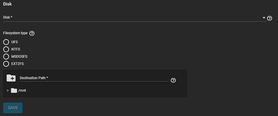Select the /mnt directory name
This screenshot has width=278, height=116.
coord(22,90)
